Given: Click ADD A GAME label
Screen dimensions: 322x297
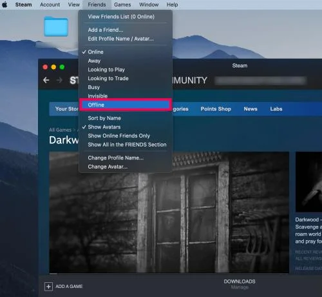Looking at the screenshot, I should click(69, 287).
